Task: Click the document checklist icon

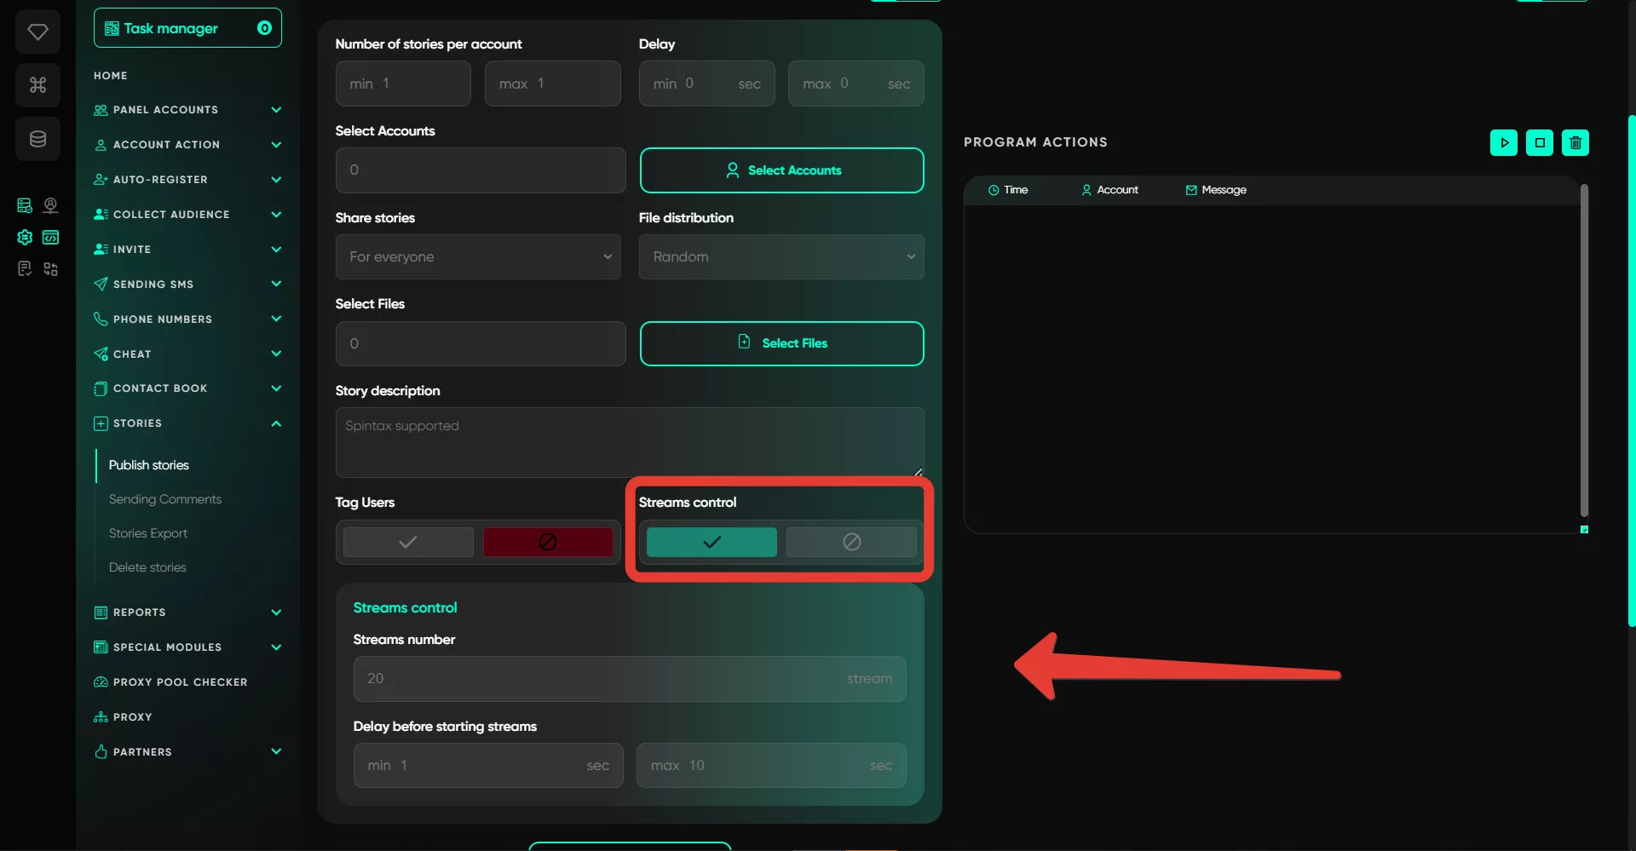Action: pos(25,269)
